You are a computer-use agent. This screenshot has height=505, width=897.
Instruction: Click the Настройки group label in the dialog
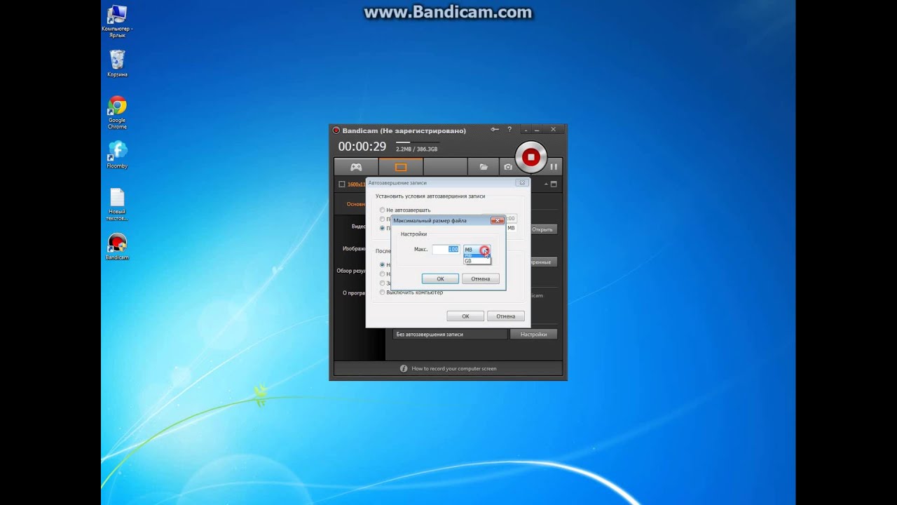tap(413, 234)
